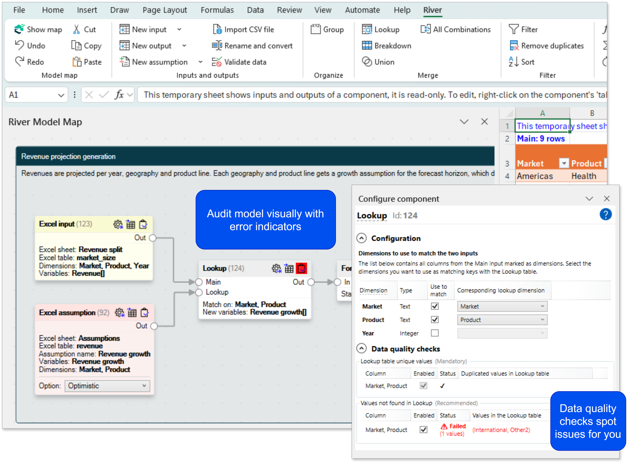Toggle Values not found Enabled checkbox

(x=423, y=430)
